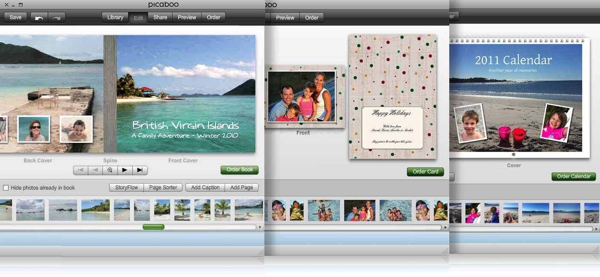Click the Order Card button

(x=425, y=172)
